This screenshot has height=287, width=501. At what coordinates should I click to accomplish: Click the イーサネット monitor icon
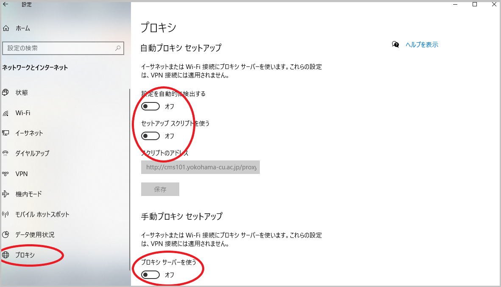click(x=6, y=133)
